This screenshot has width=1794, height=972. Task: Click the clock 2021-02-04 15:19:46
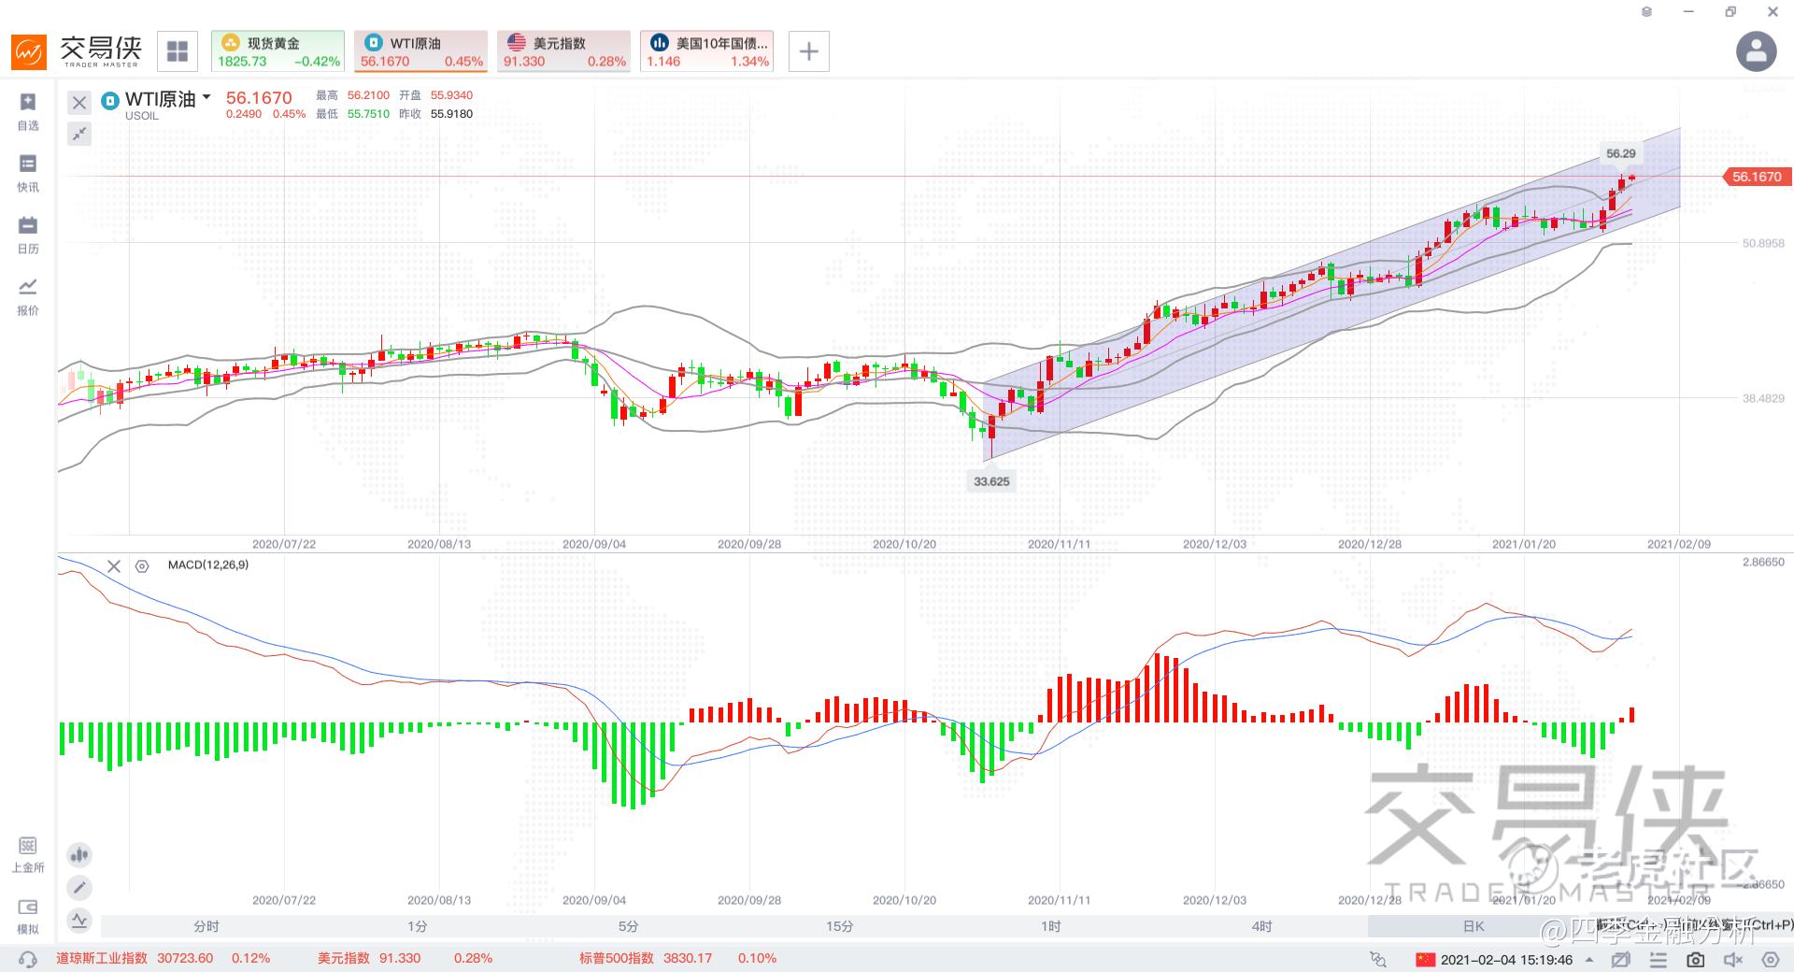coord(1506,959)
